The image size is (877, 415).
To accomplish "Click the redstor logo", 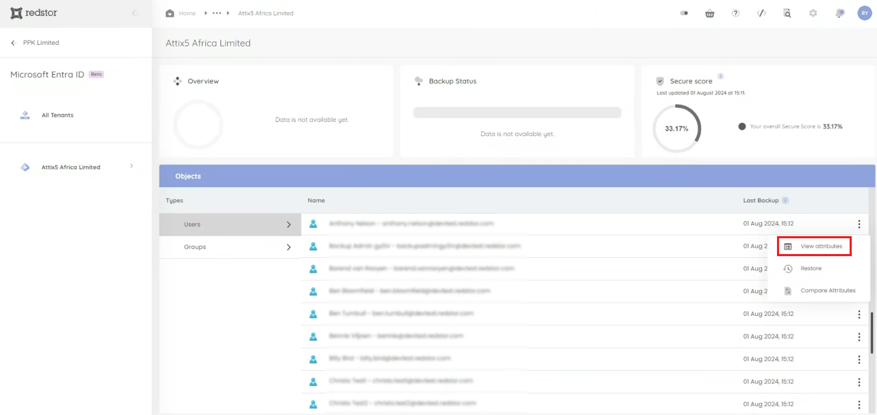I will [34, 13].
